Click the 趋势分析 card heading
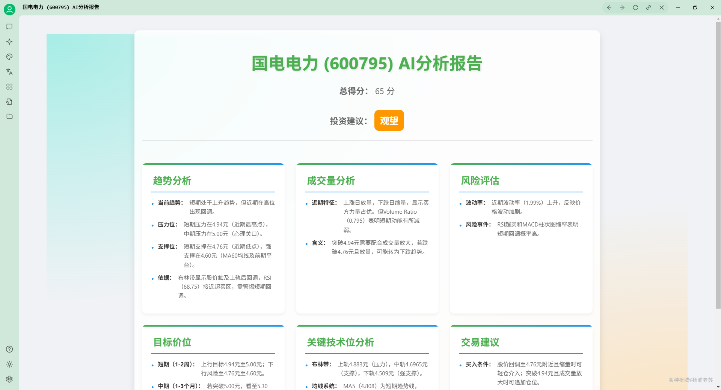Viewport: 721px width, 390px height. click(x=172, y=181)
